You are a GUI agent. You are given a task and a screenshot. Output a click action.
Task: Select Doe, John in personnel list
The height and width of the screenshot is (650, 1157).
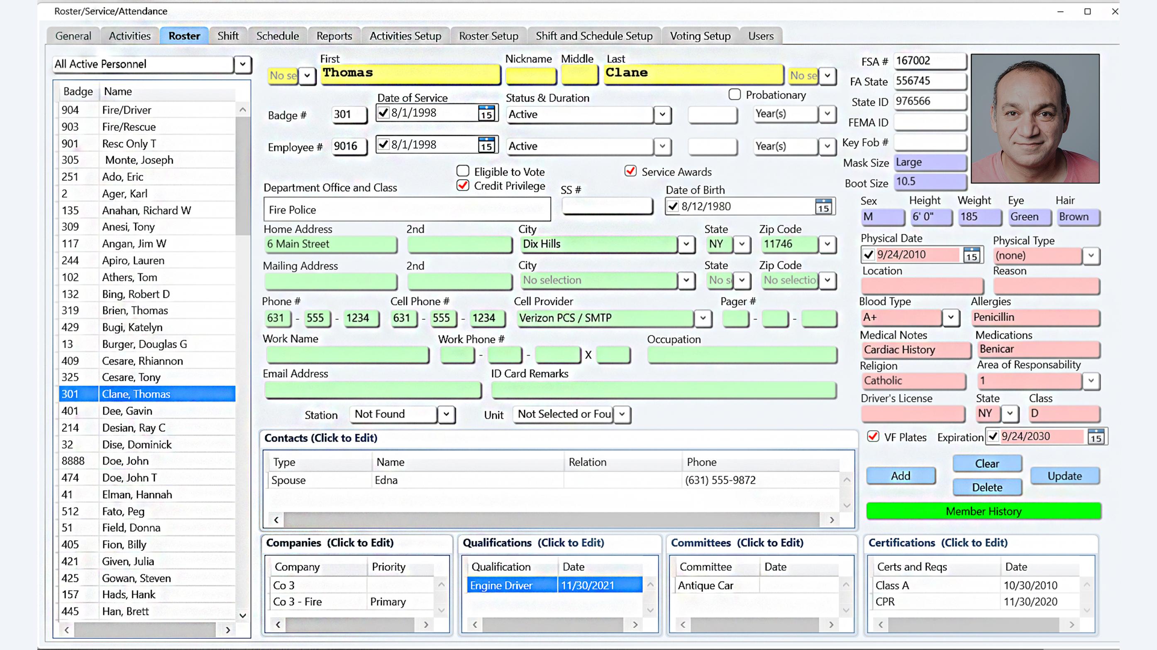[x=125, y=461]
